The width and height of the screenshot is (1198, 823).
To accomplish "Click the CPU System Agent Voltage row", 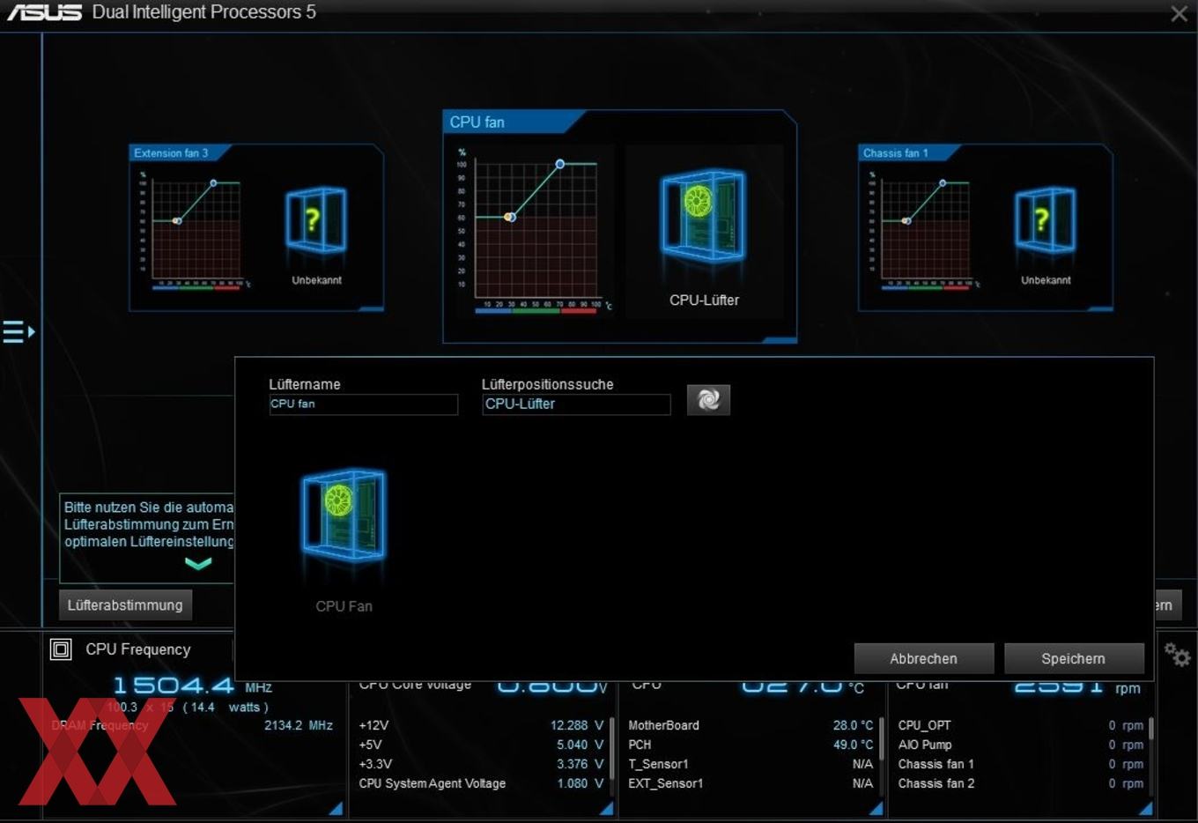I will (481, 783).
